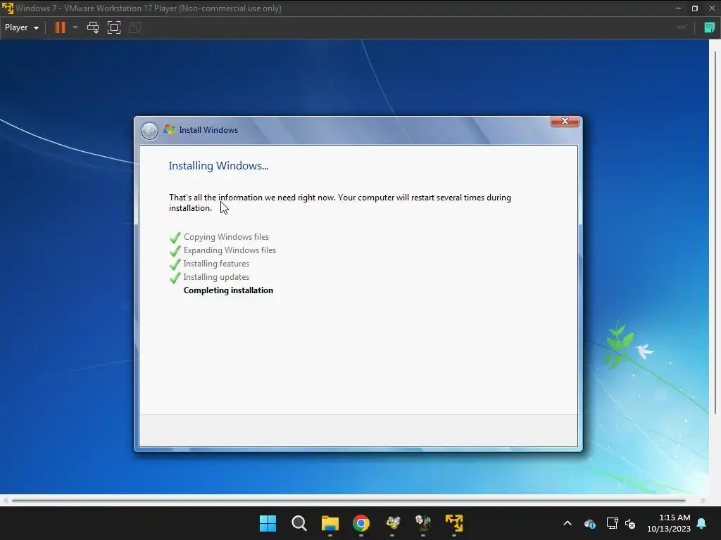The height and width of the screenshot is (540, 721).
Task: Open the Player menu dropdown
Action: pos(22,27)
